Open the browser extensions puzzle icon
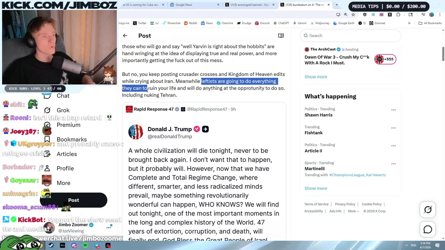The height and width of the screenshot is (250, 445). (x=398, y=15)
